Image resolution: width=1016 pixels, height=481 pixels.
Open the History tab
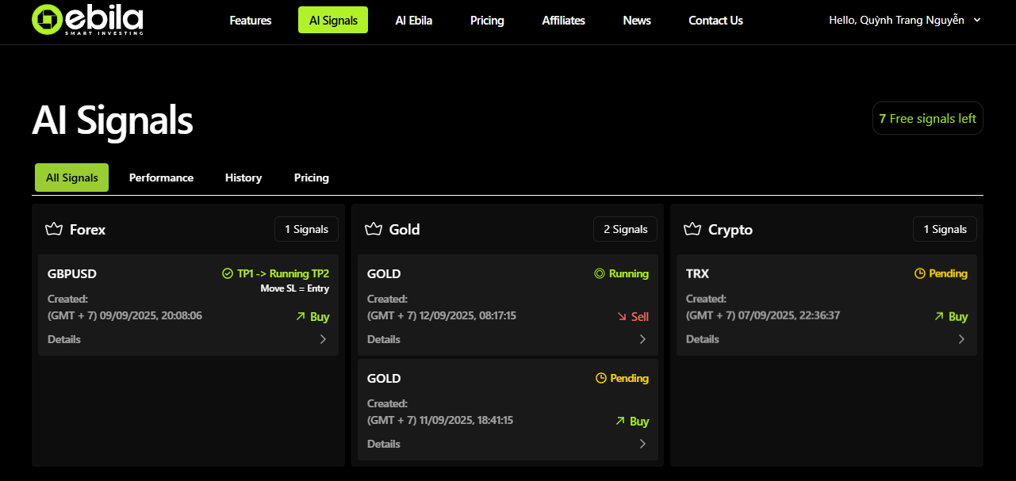[243, 178]
